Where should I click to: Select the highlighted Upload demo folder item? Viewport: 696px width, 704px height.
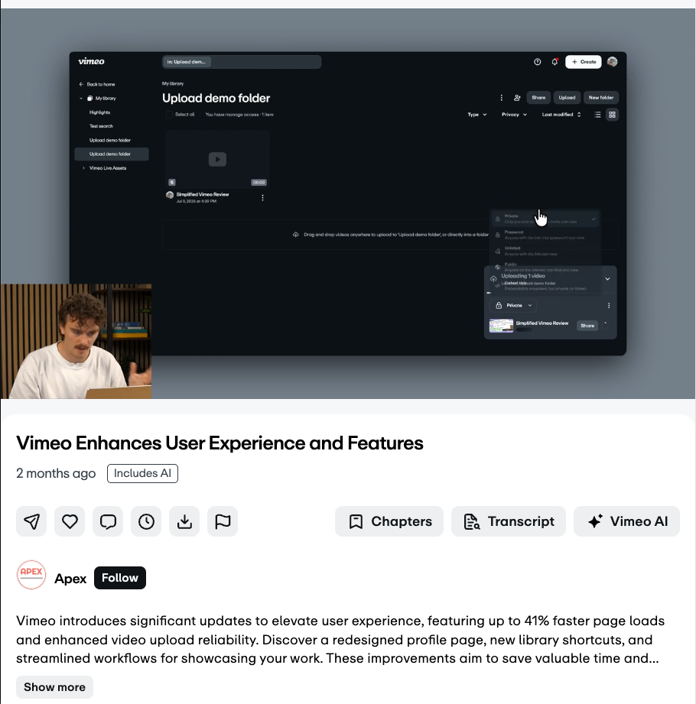pyautogui.click(x=112, y=154)
